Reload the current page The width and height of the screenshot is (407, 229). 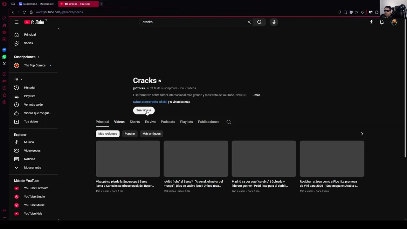[24, 12]
